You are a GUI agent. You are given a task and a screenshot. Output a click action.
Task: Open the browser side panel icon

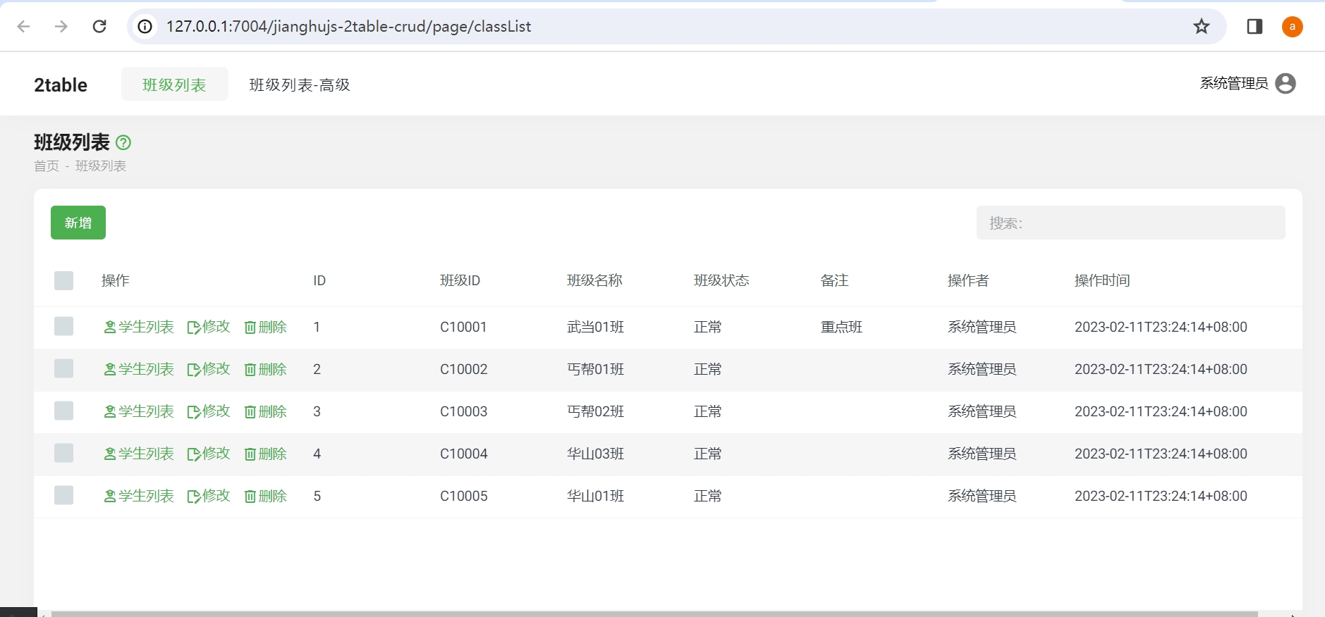[x=1254, y=27]
